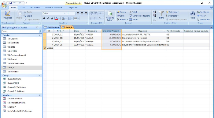Open Help question mark icon
Screen dimensions: 214x118
click(x=212, y=7)
